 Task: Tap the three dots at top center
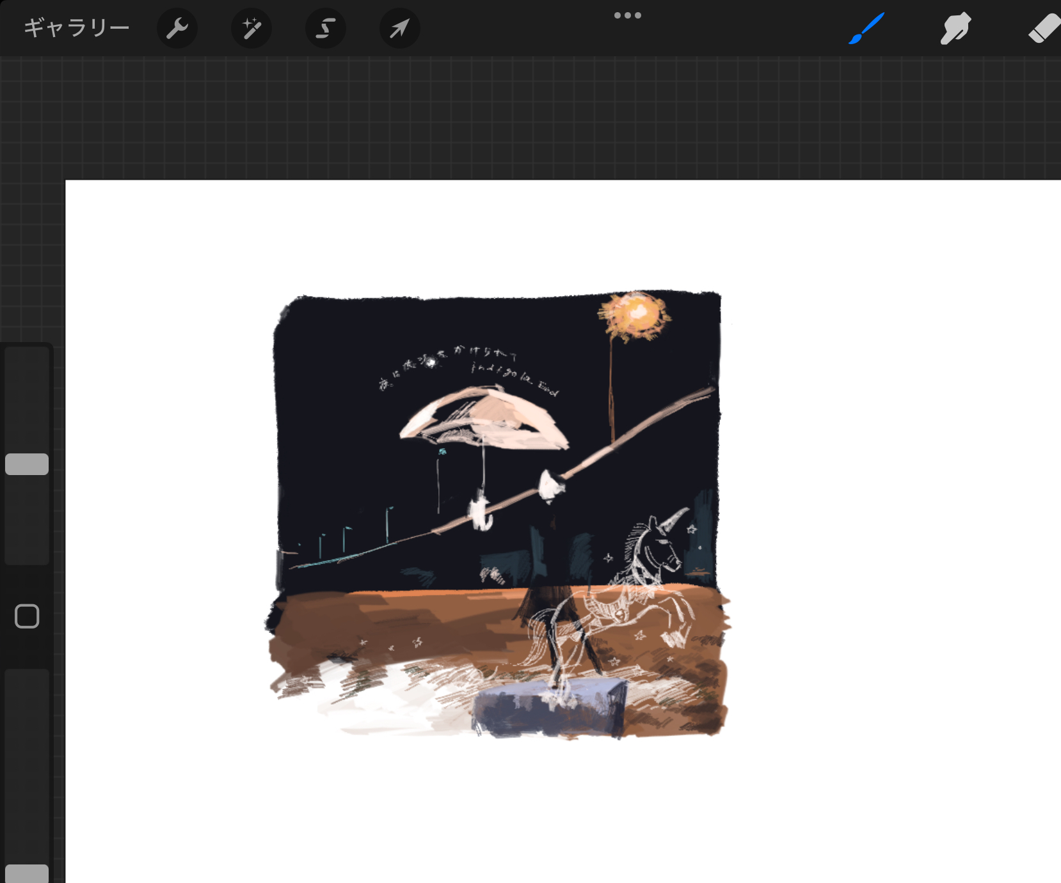(x=627, y=15)
